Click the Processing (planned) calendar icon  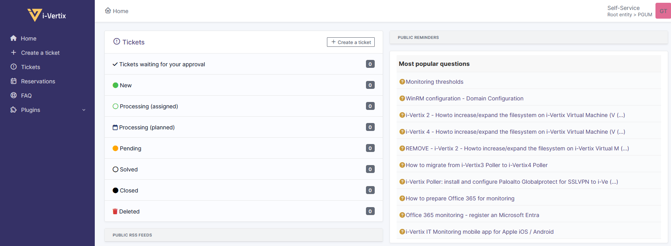click(115, 127)
